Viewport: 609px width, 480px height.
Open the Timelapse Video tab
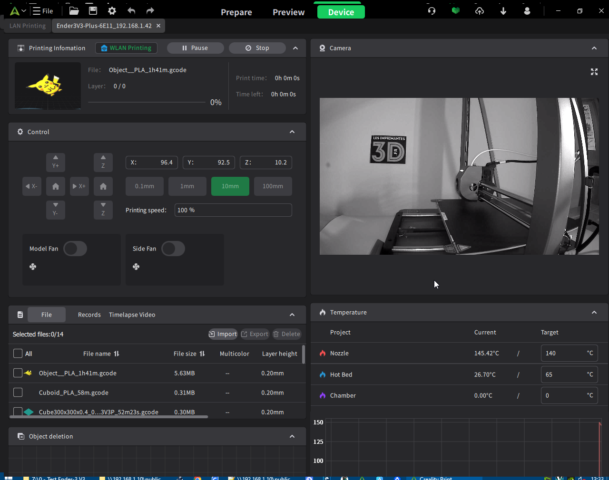(x=132, y=315)
